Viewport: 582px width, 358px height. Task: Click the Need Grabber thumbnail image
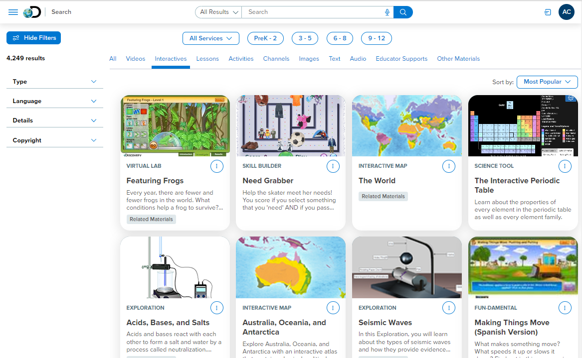291,125
